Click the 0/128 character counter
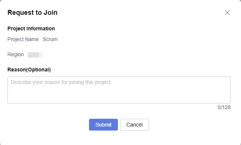This screenshot has height=145, width=241. point(224,107)
